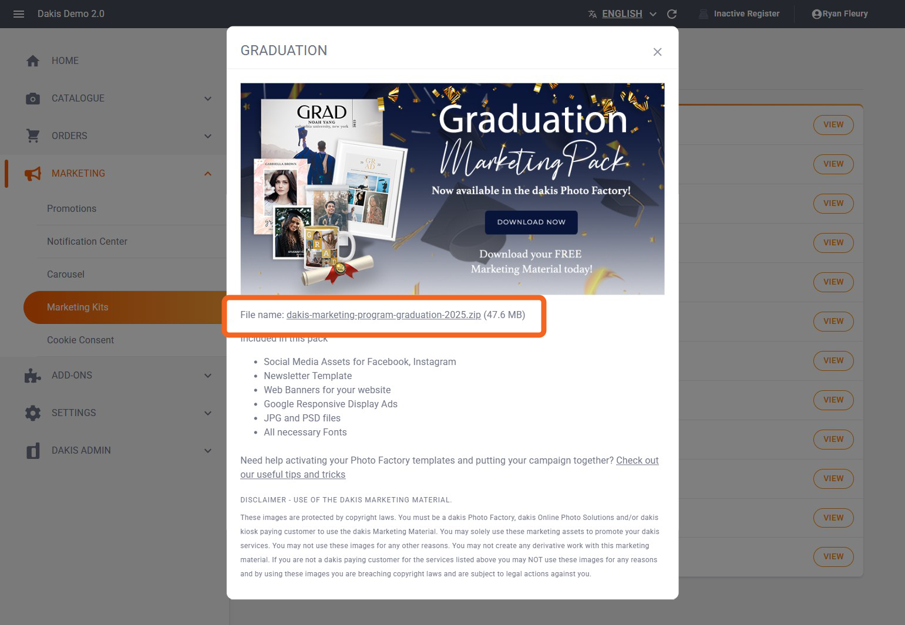Open the hamburger navigation menu
Viewport: 905px width, 625px height.
point(19,14)
